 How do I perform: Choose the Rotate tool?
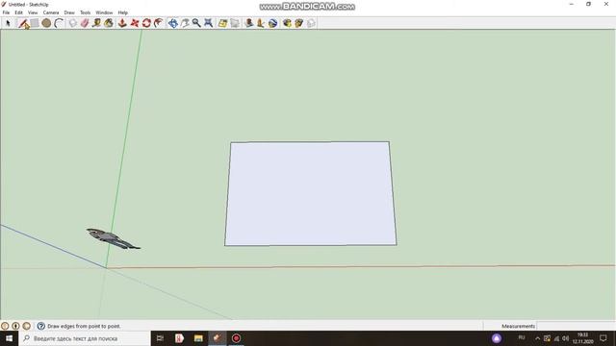pos(146,23)
